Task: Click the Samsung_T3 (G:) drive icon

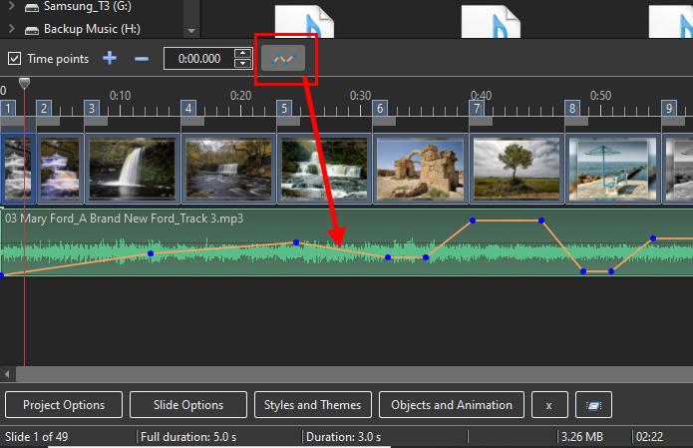Action: coord(31,7)
